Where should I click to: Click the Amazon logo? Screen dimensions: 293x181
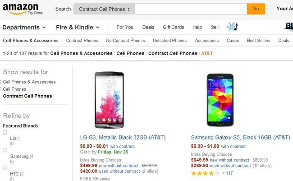[x=20, y=8]
